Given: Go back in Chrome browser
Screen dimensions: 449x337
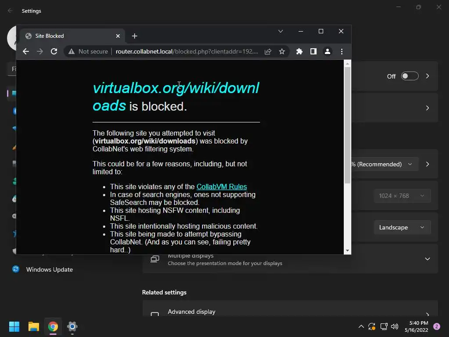Looking at the screenshot, I should point(26,52).
